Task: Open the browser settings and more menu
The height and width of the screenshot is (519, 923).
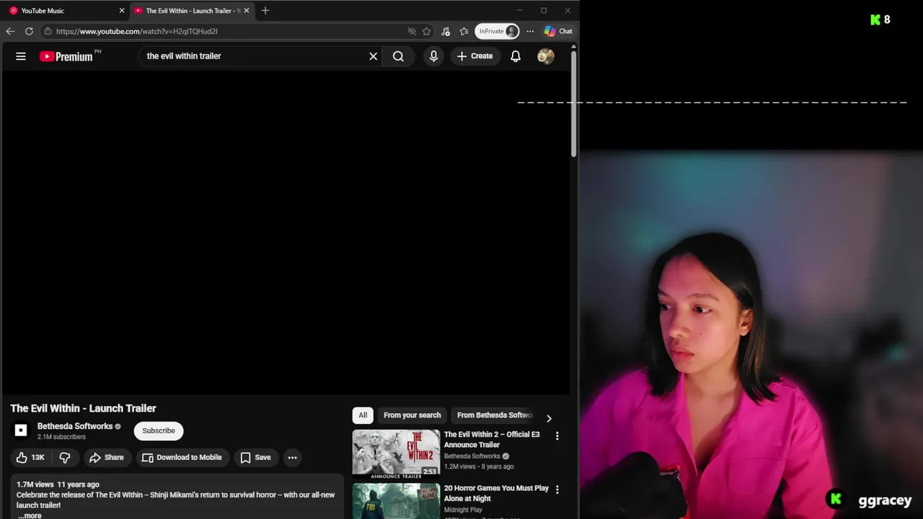Action: 530,31
